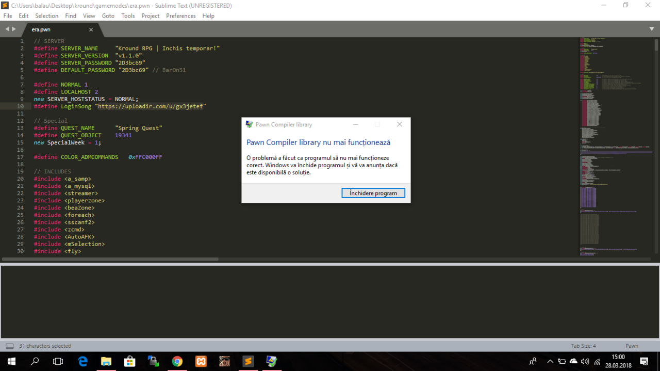Open XAMPP from taskbar
The width and height of the screenshot is (660, 371).
tap(201, 362)
